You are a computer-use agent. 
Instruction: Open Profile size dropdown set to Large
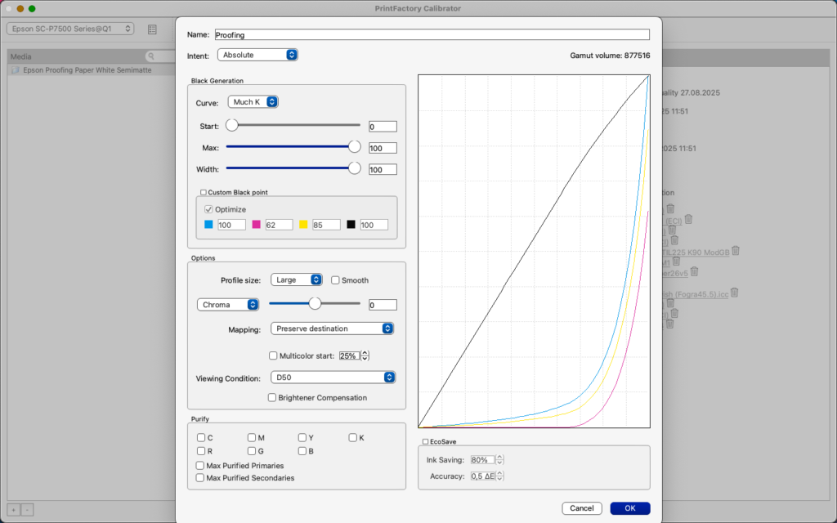click(x=296, y=279)
